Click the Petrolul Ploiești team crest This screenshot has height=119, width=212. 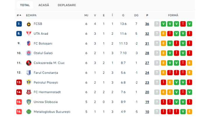coord(29,82)
